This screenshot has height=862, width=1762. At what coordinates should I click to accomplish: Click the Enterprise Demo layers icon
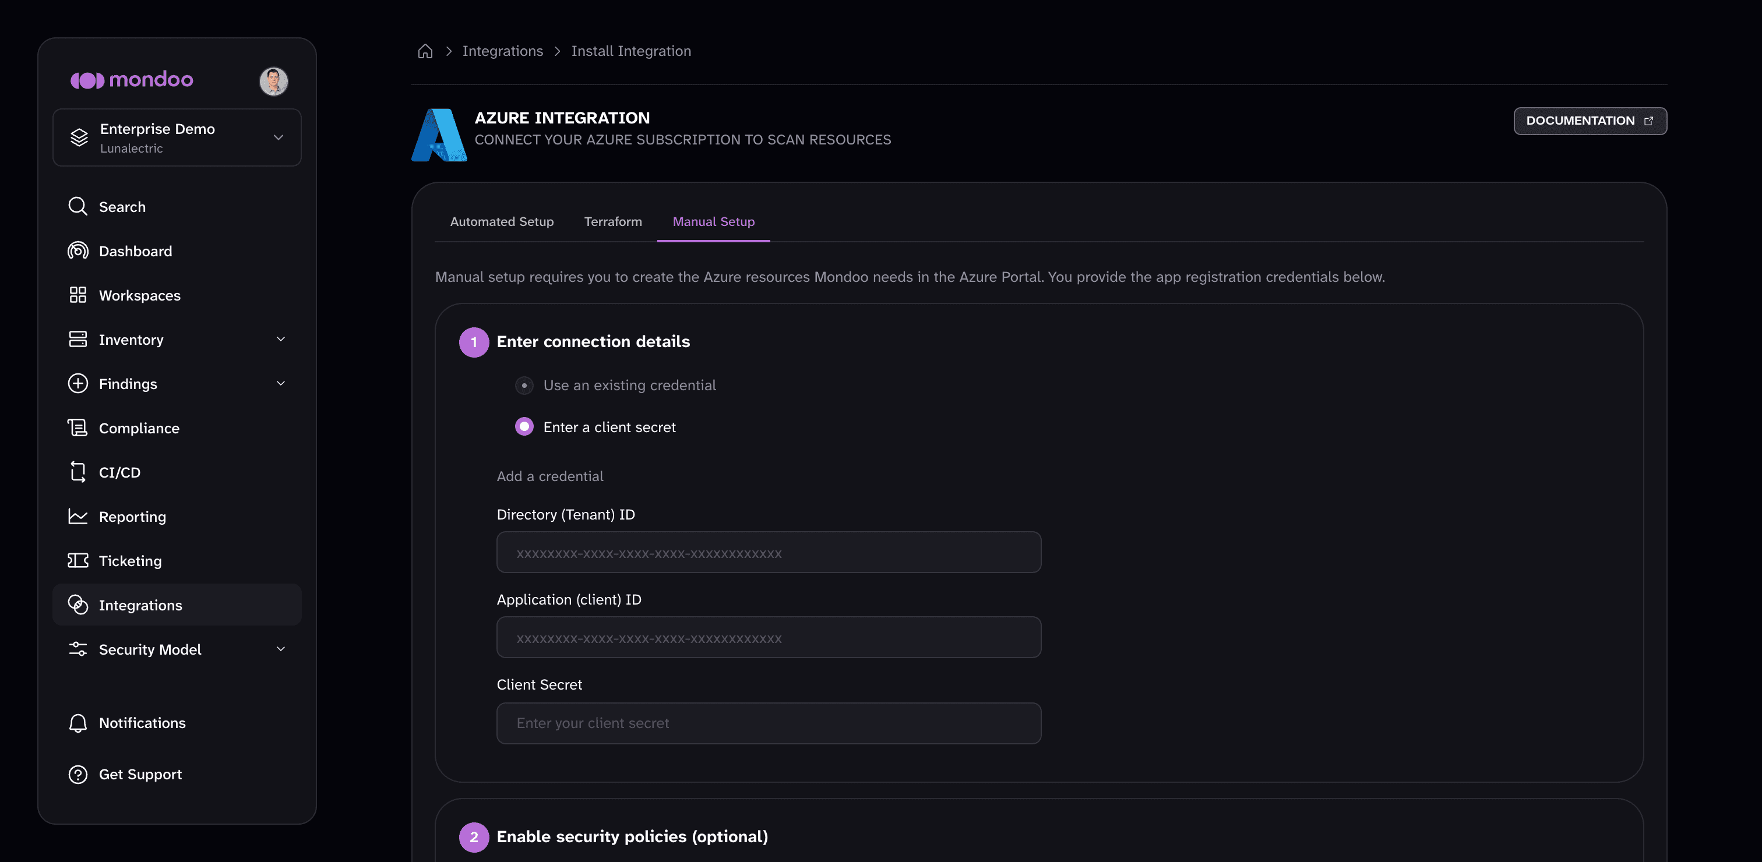[79, 137]
